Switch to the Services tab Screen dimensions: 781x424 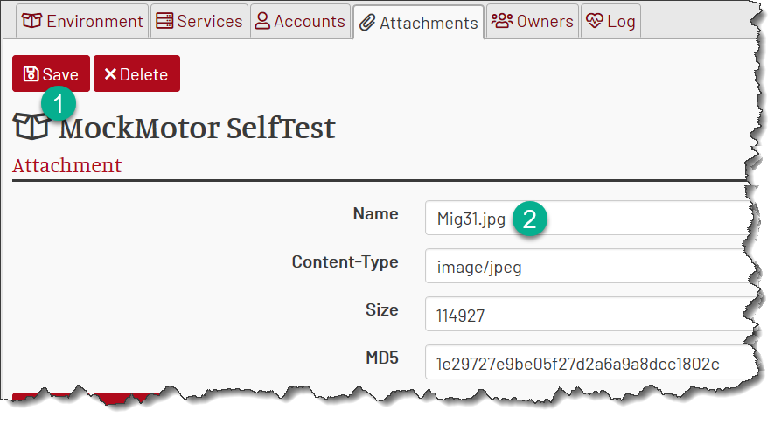[x=199, y=21]
